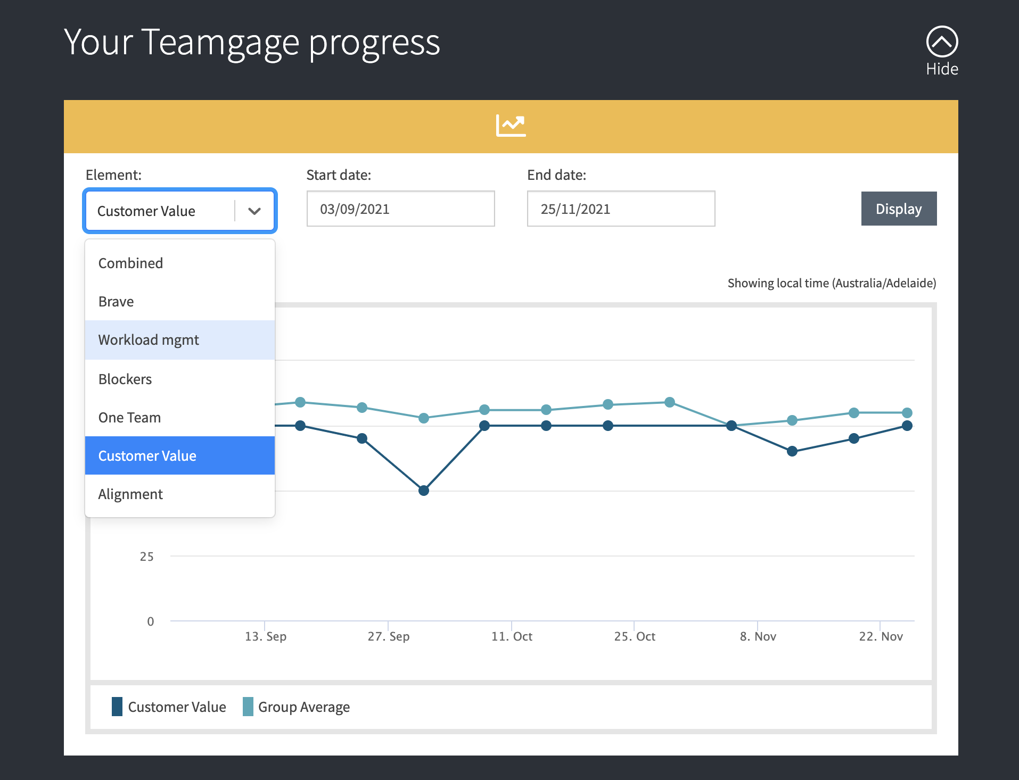1019x780 pixels.
Task: Click the Start date field 03/09/2021
Action: (400, 209)
